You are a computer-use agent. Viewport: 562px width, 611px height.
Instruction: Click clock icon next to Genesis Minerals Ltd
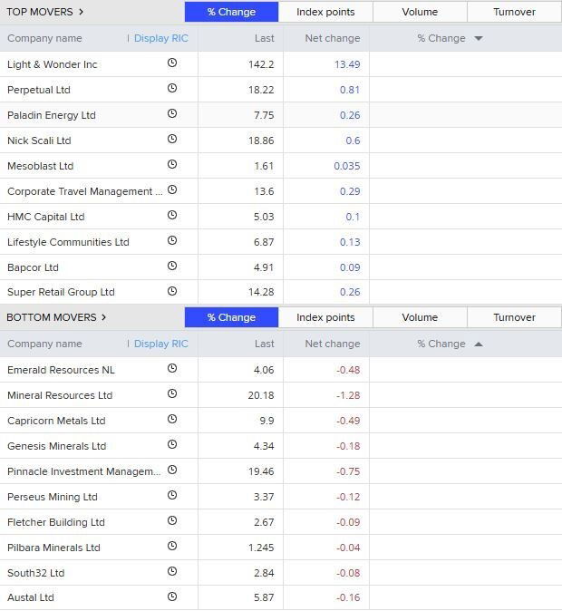point(172,444)
